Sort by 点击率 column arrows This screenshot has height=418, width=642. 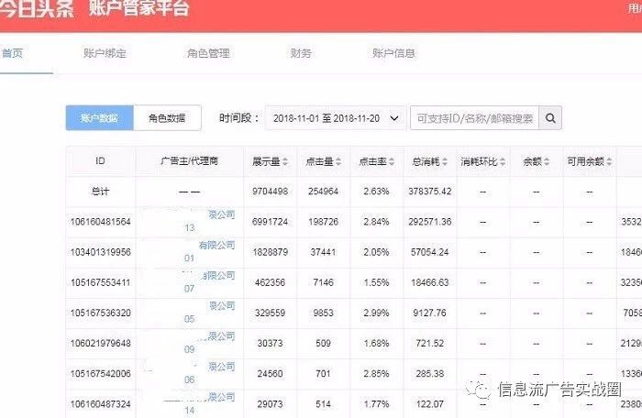[x=392, y=161]
